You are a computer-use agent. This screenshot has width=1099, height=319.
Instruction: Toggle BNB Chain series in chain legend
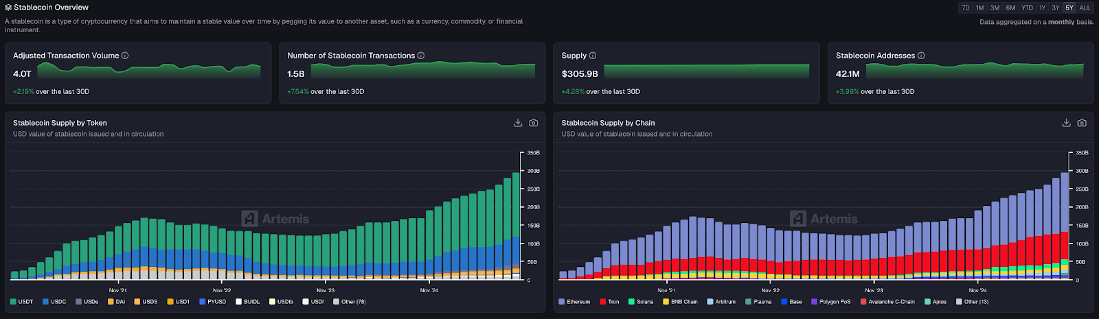click(680, 302)
